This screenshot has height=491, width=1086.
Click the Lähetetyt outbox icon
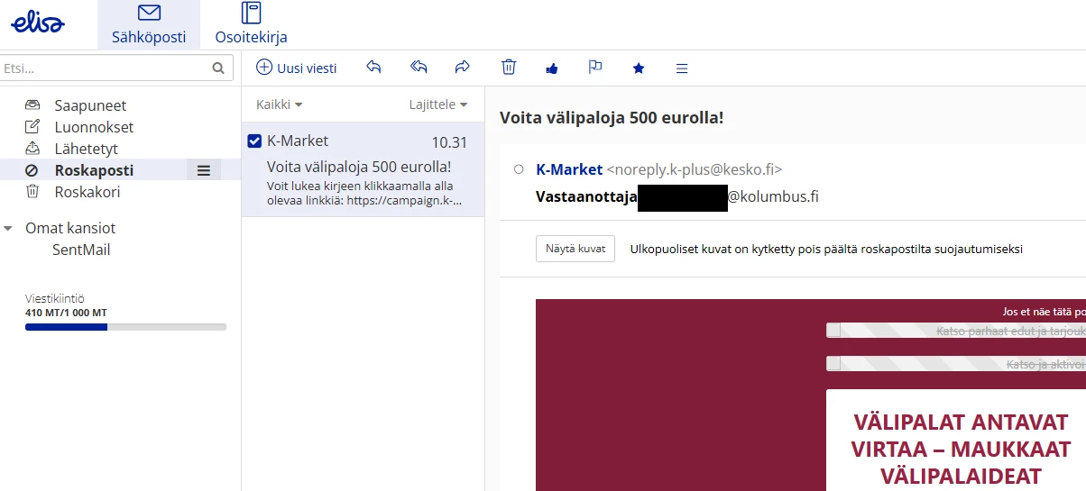click(x=32, y=149)
